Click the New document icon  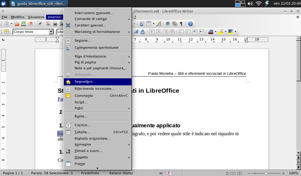(6, 24)
